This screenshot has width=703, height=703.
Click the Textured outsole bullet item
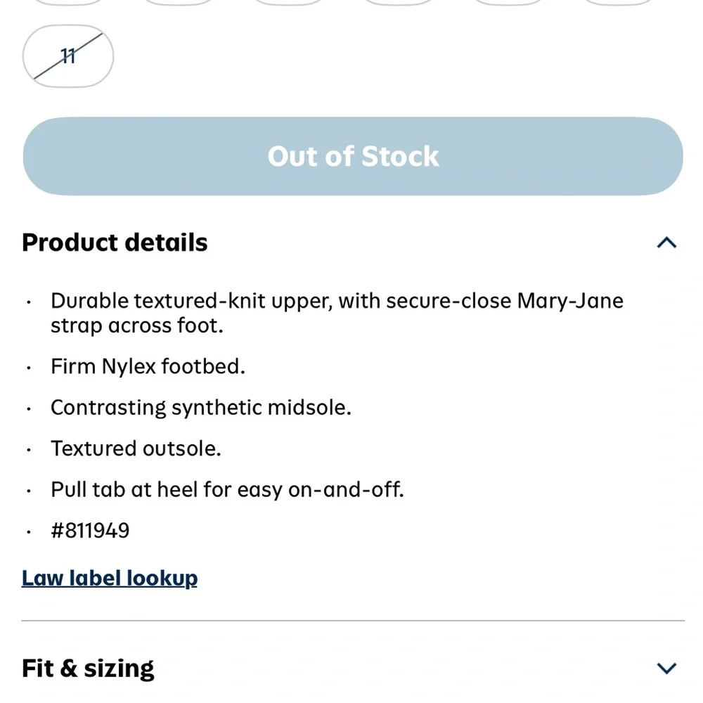136,449
